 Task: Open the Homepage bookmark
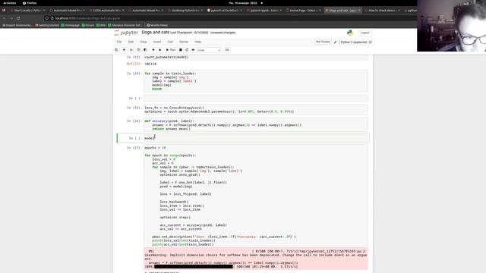pyautogui.click(x=71, y=25)
